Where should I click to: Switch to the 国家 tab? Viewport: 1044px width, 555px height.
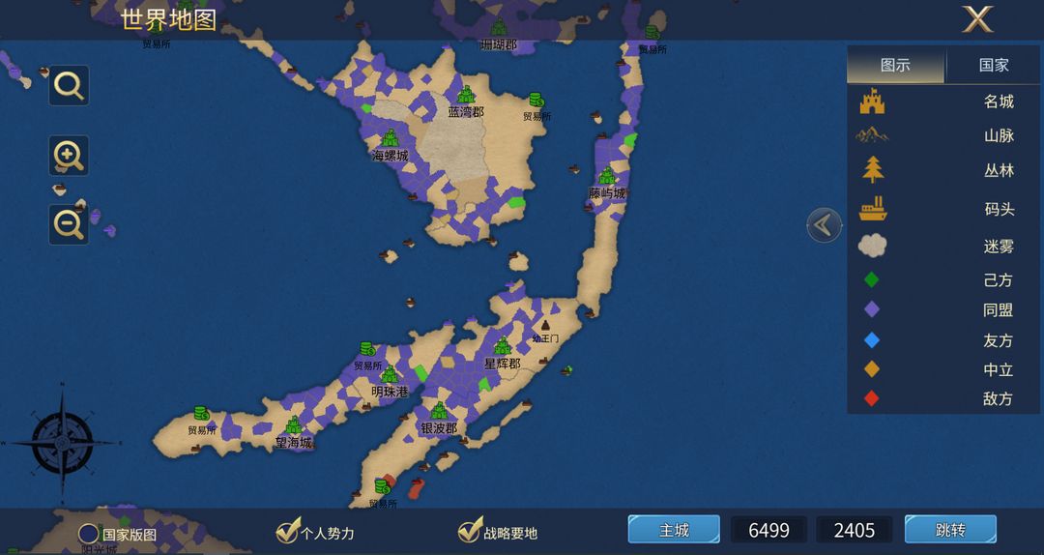994,65
